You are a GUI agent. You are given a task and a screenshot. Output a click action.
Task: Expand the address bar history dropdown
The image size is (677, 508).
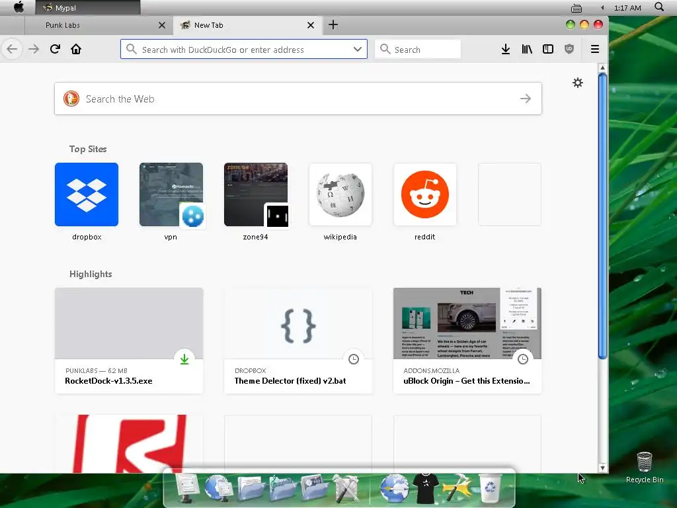358,49
